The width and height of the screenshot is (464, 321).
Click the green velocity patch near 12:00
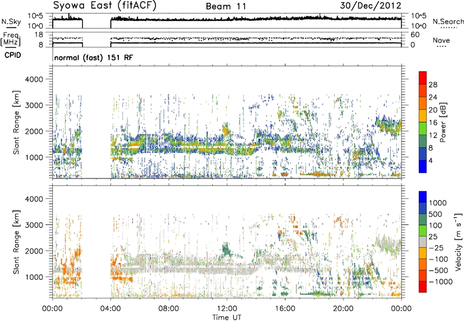pyautogui.click(x=226, y=249)
